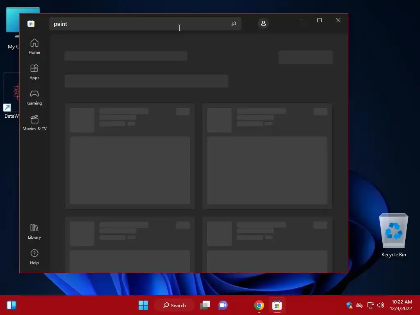Open Help in Microsoft Store sidebar
The width and height of the screenshot is (420, 315).
[34, 257]
